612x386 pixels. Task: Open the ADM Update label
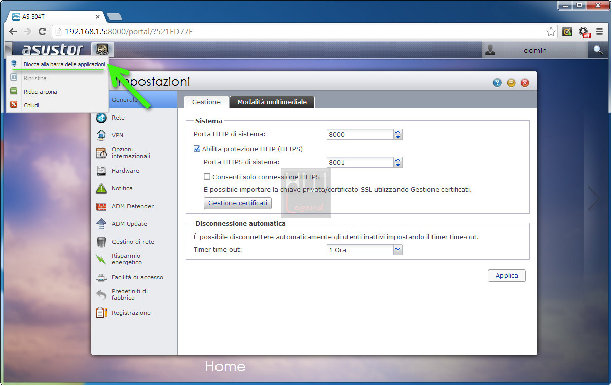pyautogui.click(x=129, y=224)
